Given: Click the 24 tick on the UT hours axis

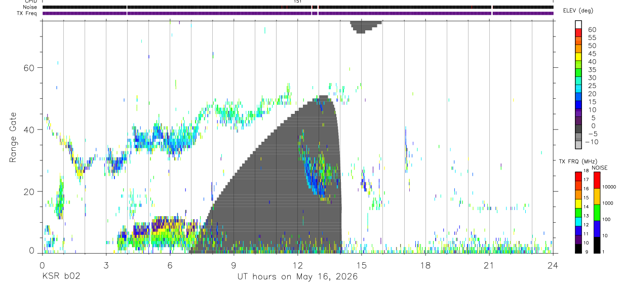Looking at the screenshot, I should (553, 265).
